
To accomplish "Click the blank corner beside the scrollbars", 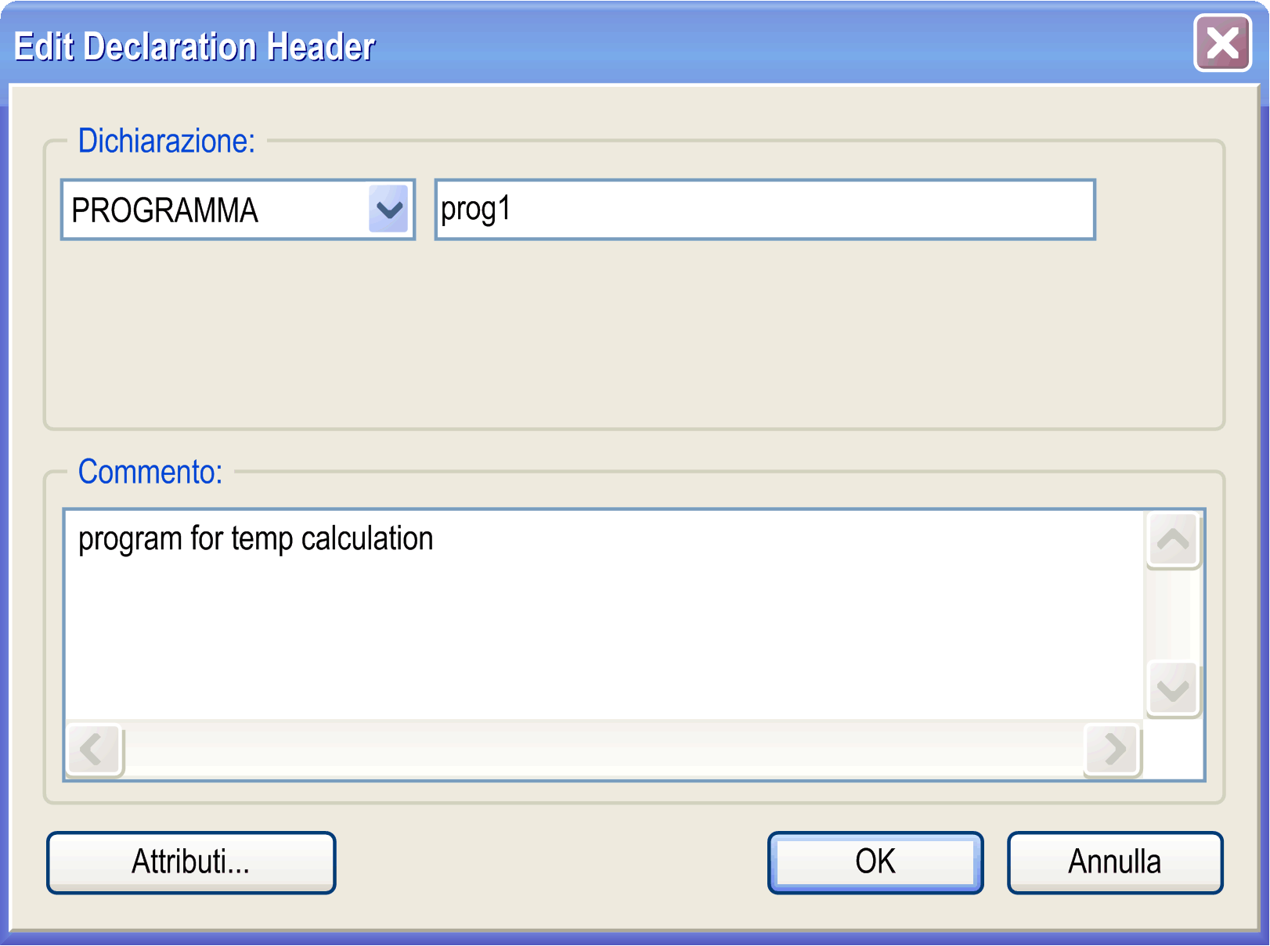I will (x=1173, y=750).
